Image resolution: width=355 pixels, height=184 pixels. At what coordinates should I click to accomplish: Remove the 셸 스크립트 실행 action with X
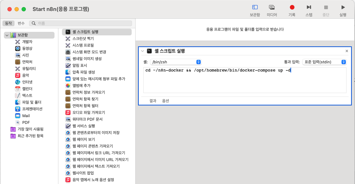(347, 51)
